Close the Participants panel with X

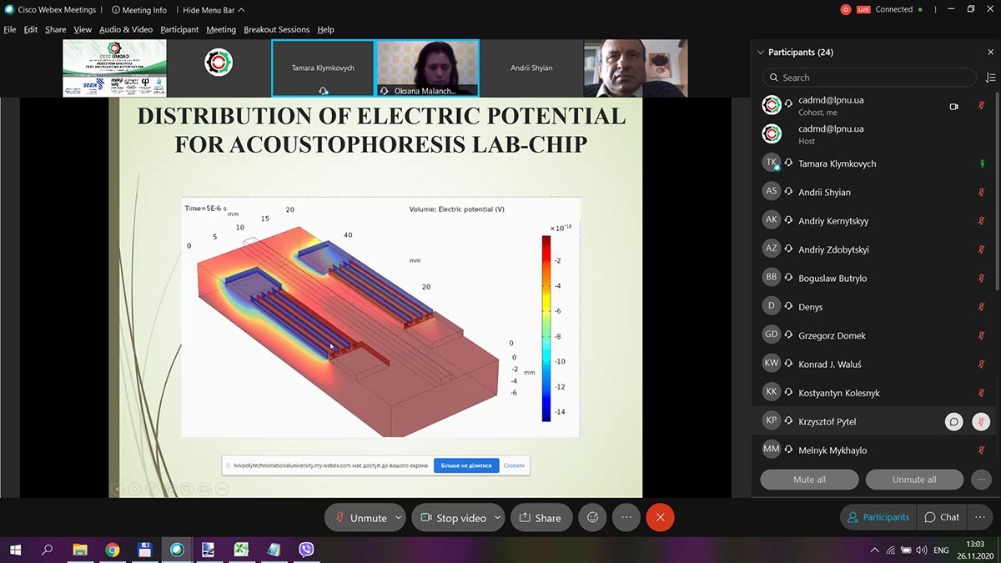pyautogui.click(x=990, y=52)
